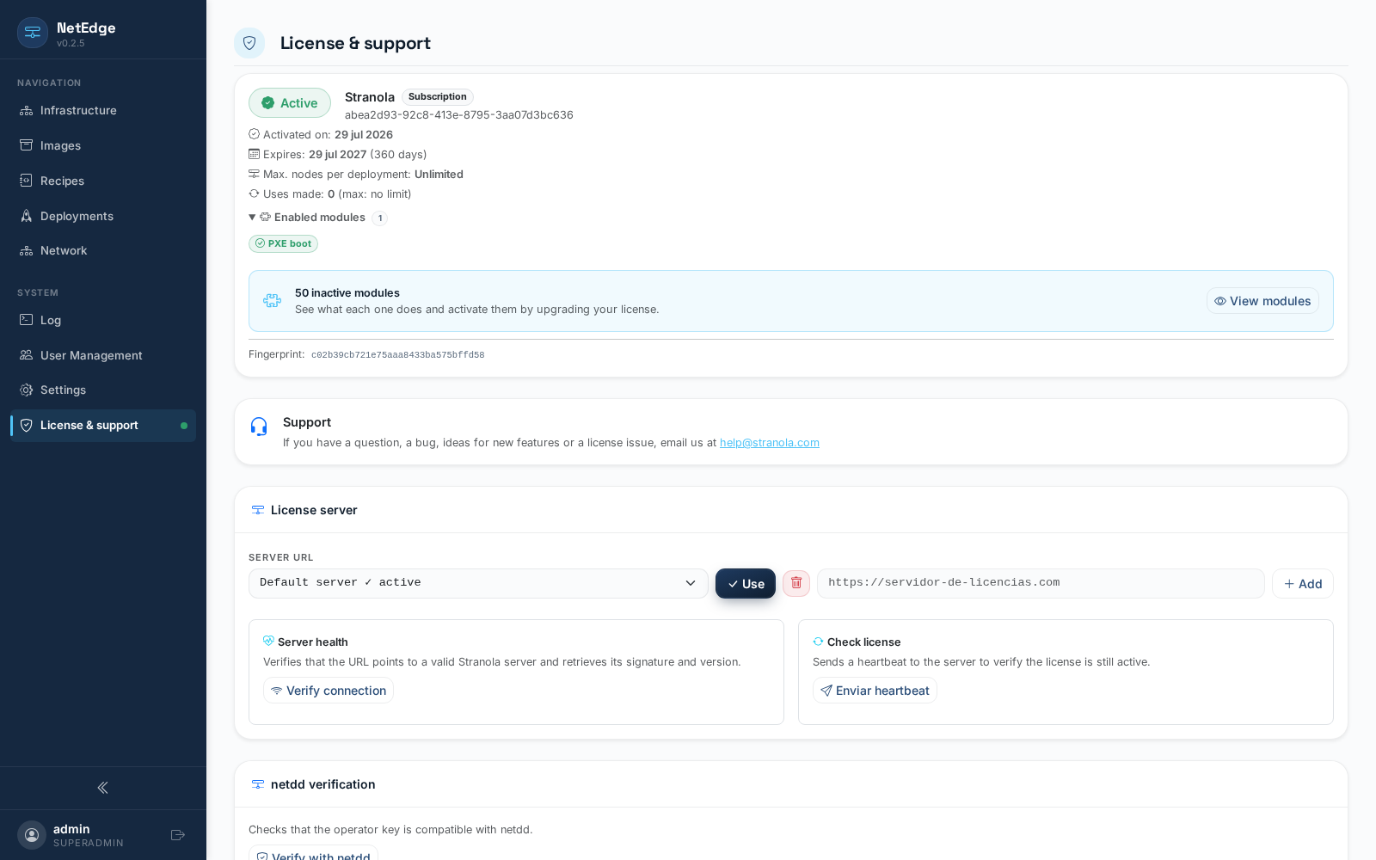Viewport: 1376px width, 860px height.
Task: Open the help@stranola.com email link
Action: tap(770, 443)
